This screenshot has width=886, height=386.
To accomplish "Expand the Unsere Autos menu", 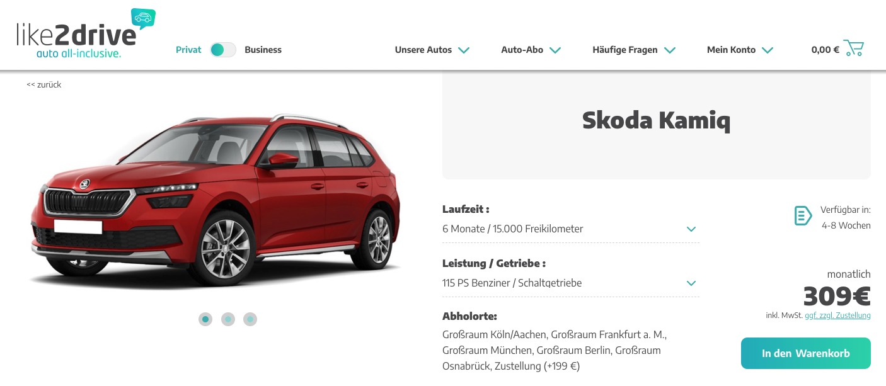I will [x=432, y=50].
